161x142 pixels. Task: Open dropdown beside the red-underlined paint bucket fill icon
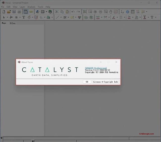(x=133, y=17)
